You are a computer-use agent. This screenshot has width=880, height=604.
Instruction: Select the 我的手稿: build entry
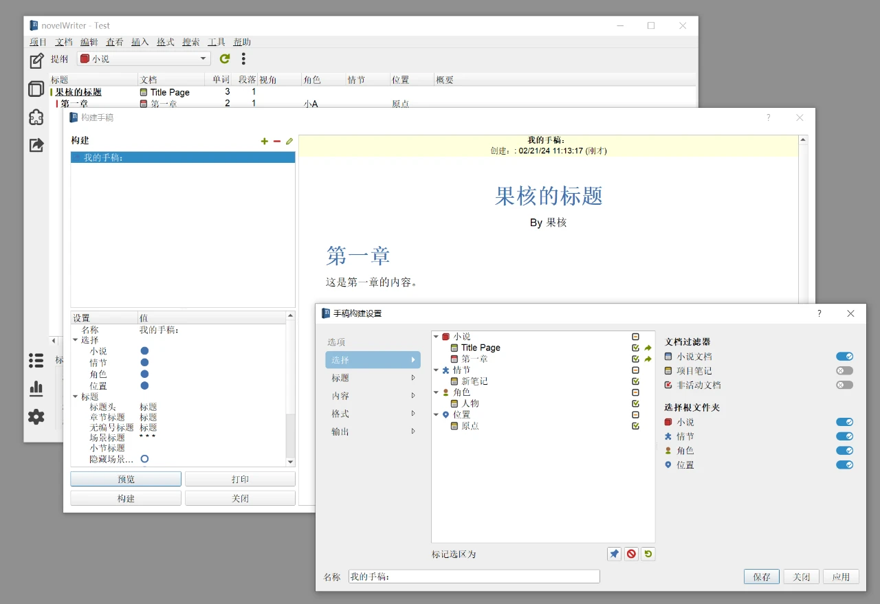(x=183, y=157)
